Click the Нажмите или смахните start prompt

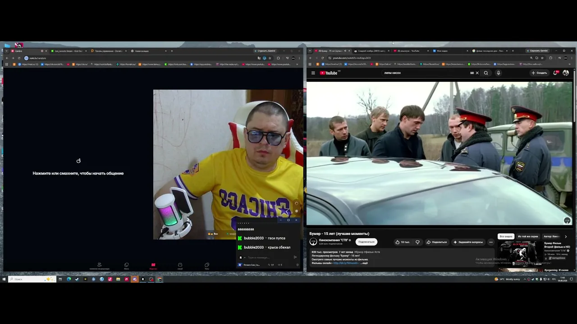tap(78, 173)
